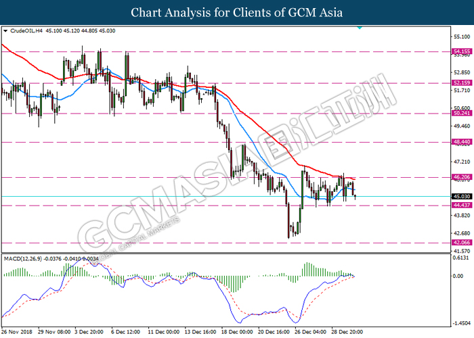Click the current price label 45.030

(462, 197)
